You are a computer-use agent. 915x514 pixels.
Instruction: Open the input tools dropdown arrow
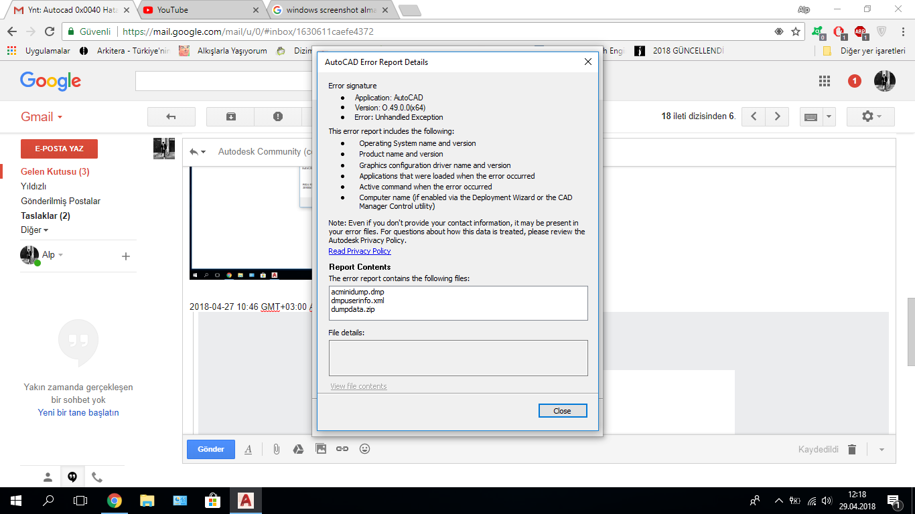[829, 116]
